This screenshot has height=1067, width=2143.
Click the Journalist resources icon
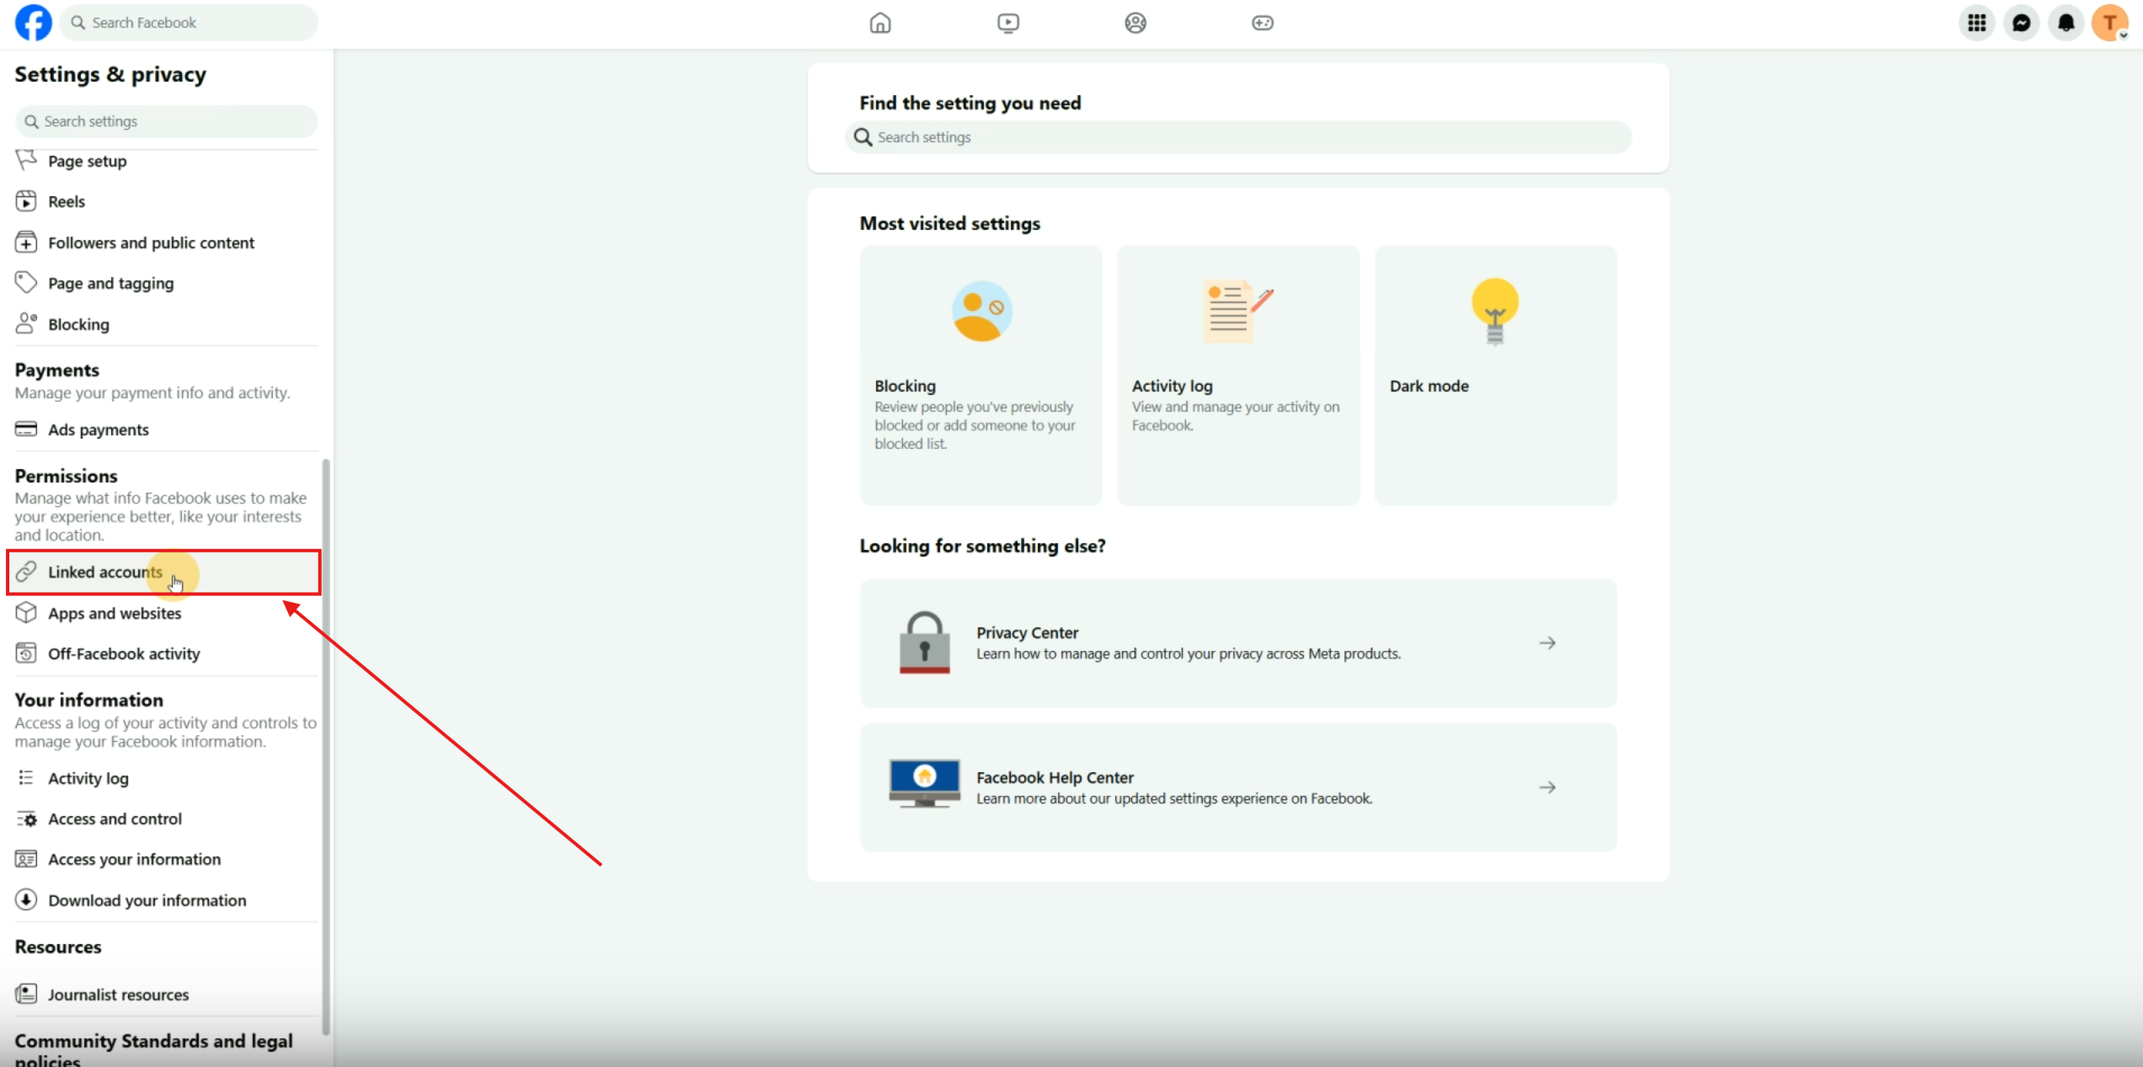tap(26, 994)
